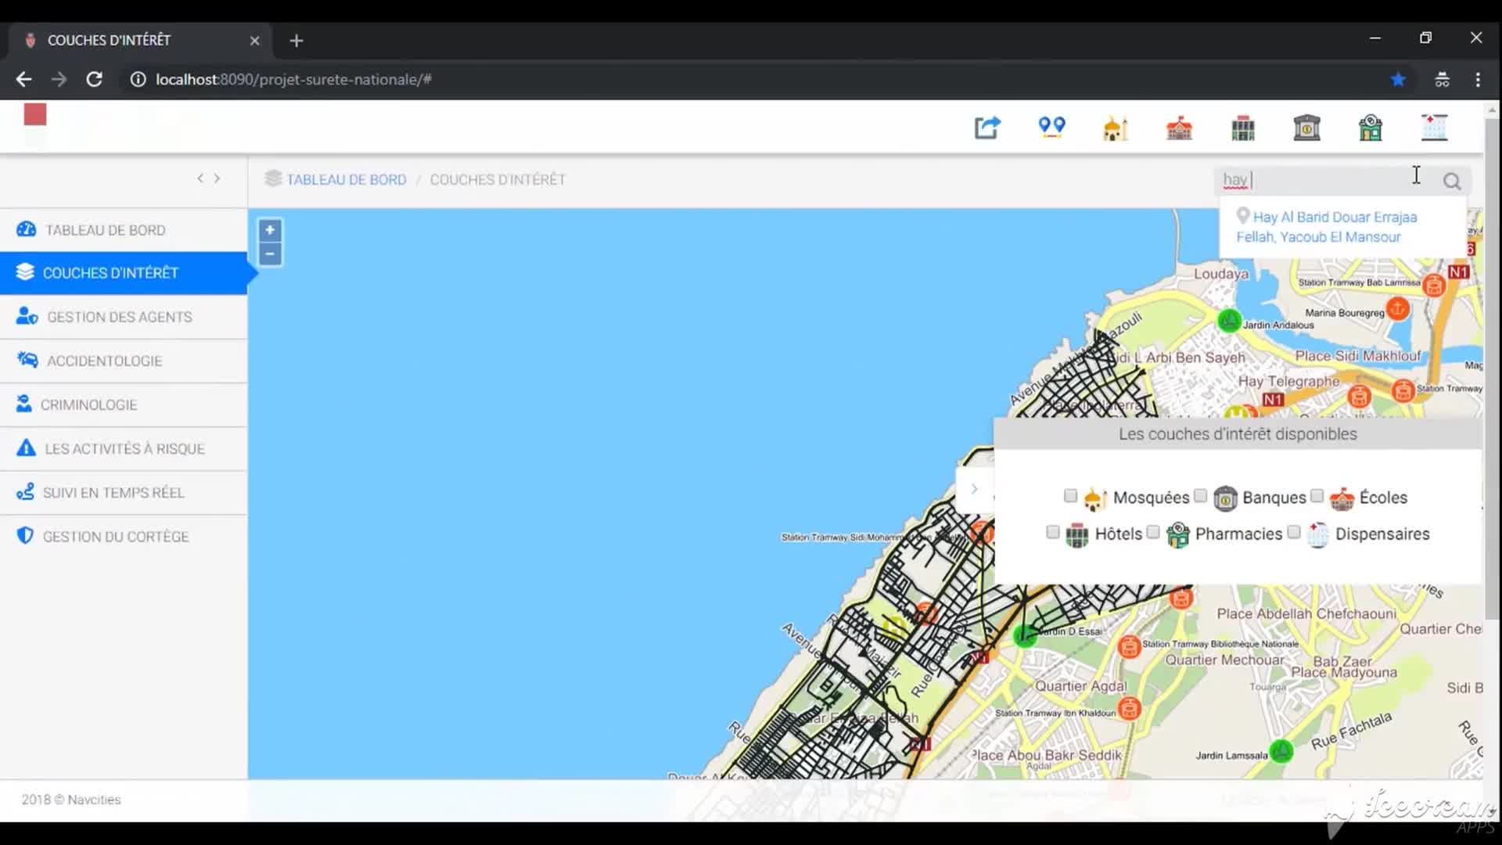Click the bookmark star in address bar
This screenshot has width=1502, height=845.
(x=1398, y=79)
